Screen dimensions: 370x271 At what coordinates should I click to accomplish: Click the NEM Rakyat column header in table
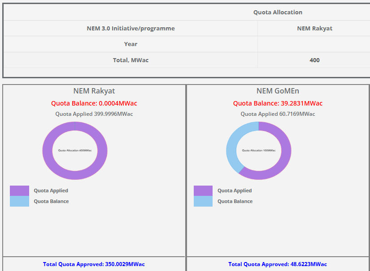pyautogui.click(x=314, y=28)
